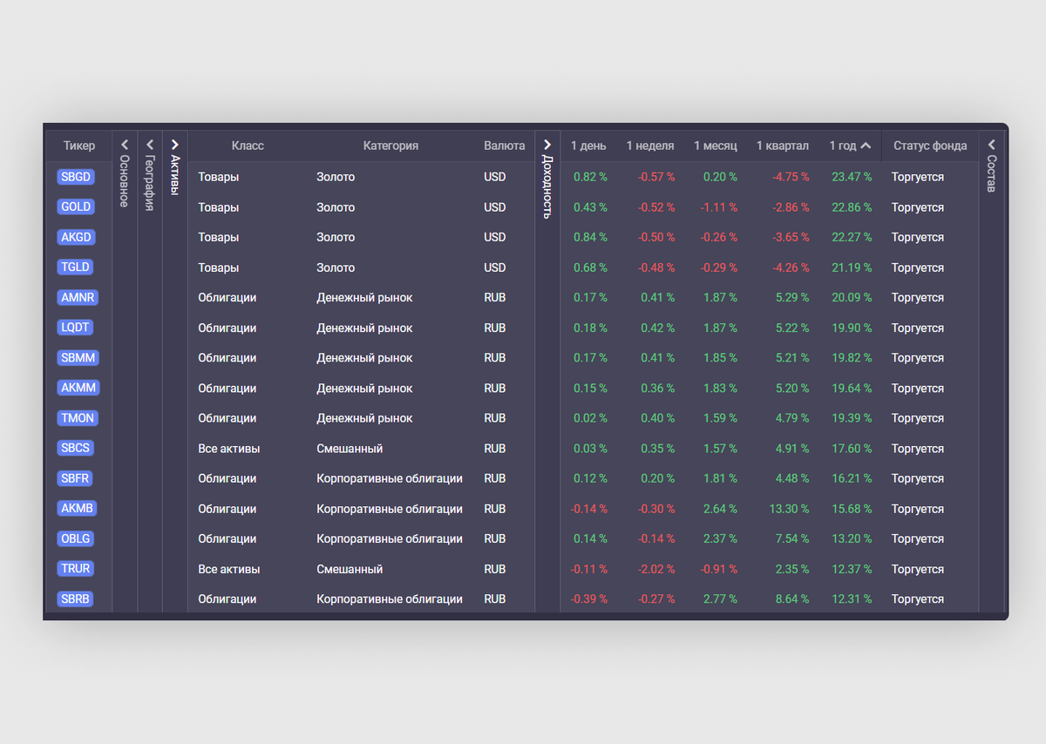Sort by the 1 месяц column header

pos(716,145)
